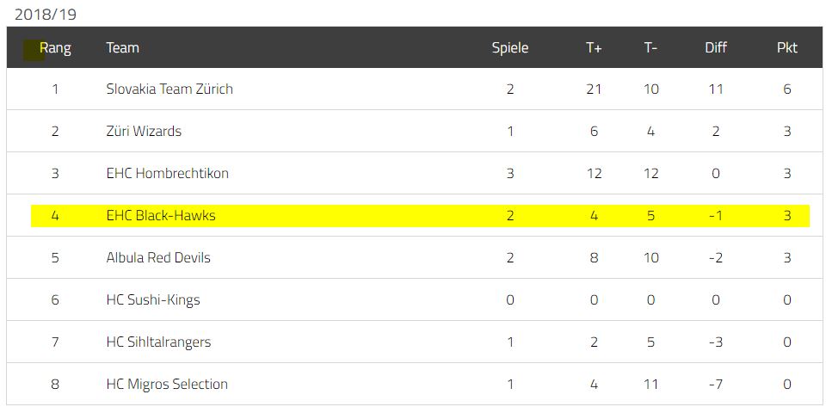Image resolution: width=832 pixels, height=413 pixels.
Task: Select the Spiele column header
Action: coord(510,48)
